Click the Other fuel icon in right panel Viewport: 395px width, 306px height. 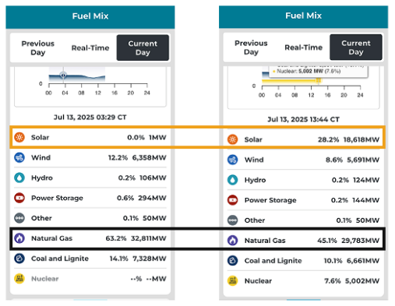point(232,220)
